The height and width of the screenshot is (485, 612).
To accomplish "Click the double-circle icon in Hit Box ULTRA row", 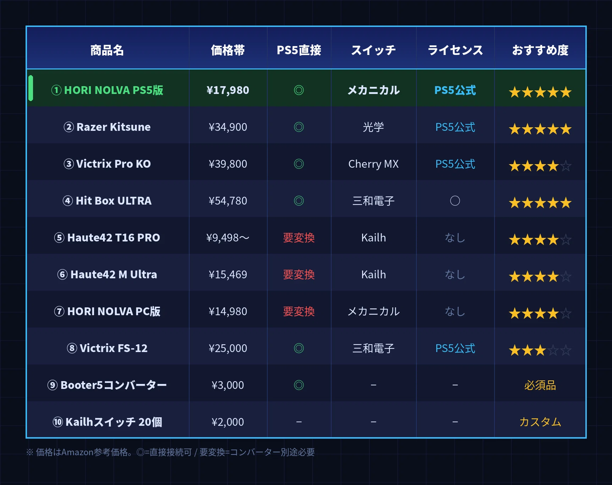I will (x=299, y=201).
